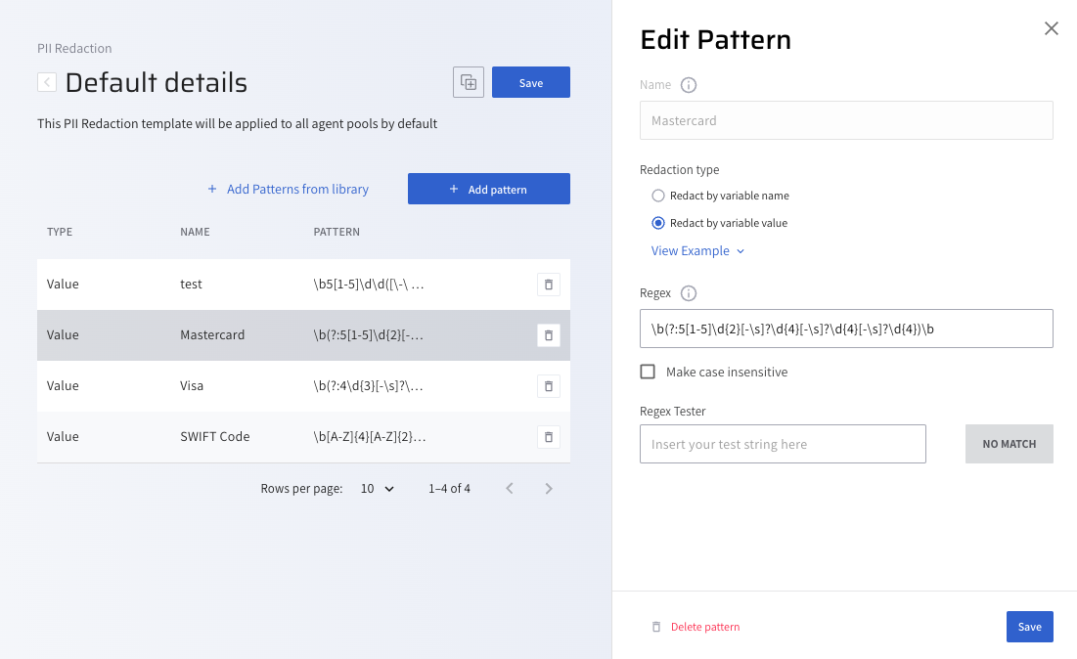Focus the Regex Tester input field
The height and width of the screenshot is (659, 1077).
[783, 444]
